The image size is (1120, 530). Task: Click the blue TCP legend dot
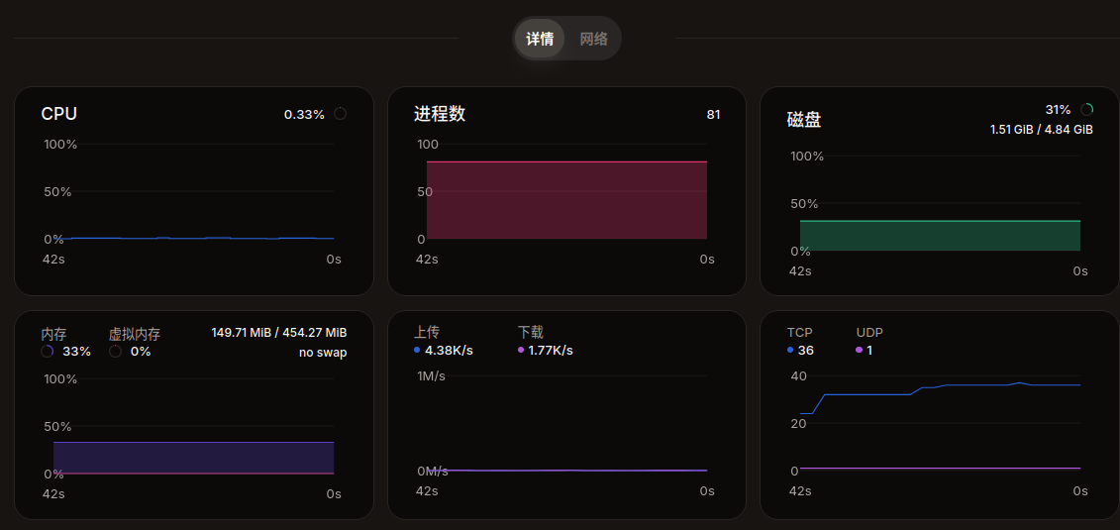tap(790, 350)
